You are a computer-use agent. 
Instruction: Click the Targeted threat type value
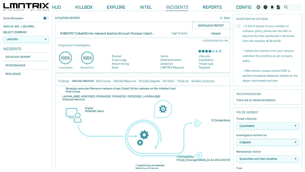tap(204, 67)
